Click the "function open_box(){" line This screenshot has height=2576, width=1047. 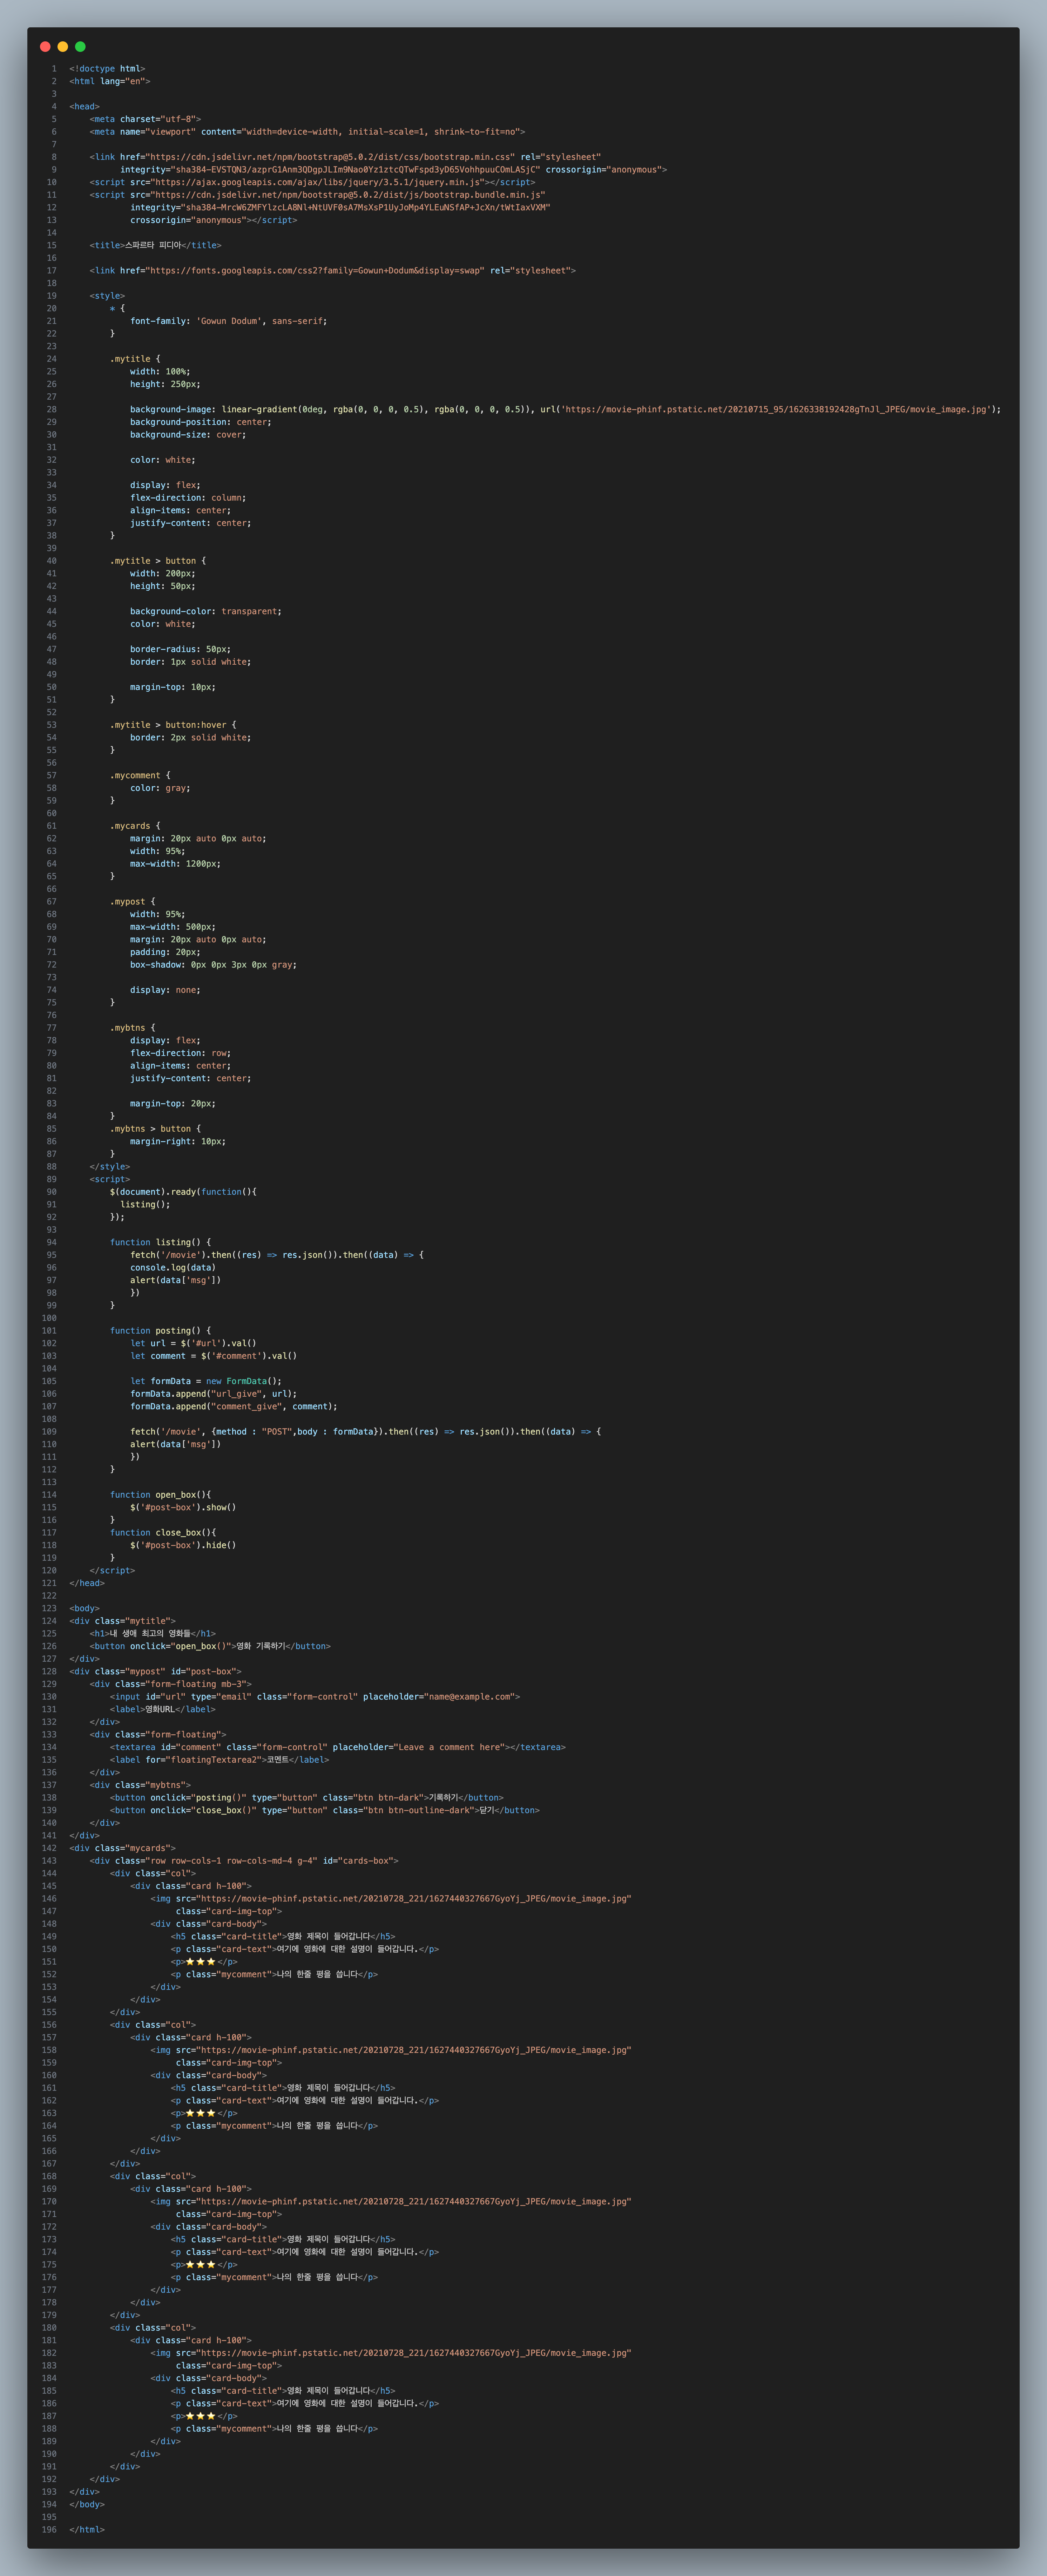[160, 1495]
